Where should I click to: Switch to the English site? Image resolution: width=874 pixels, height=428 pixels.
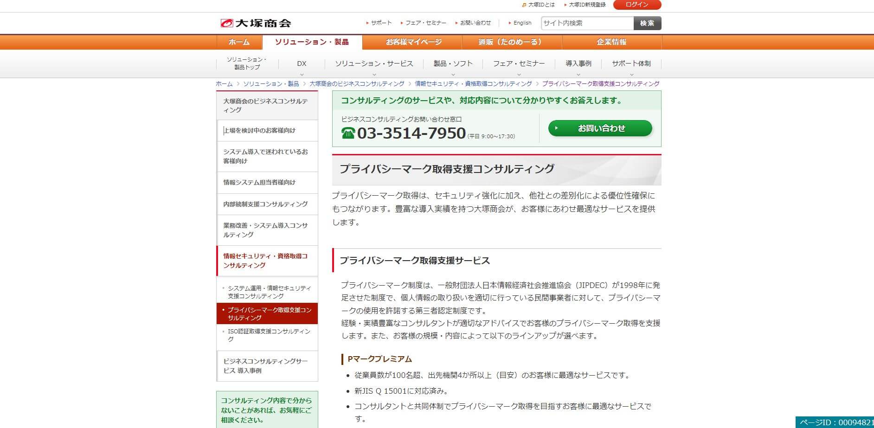pos(522,23)
